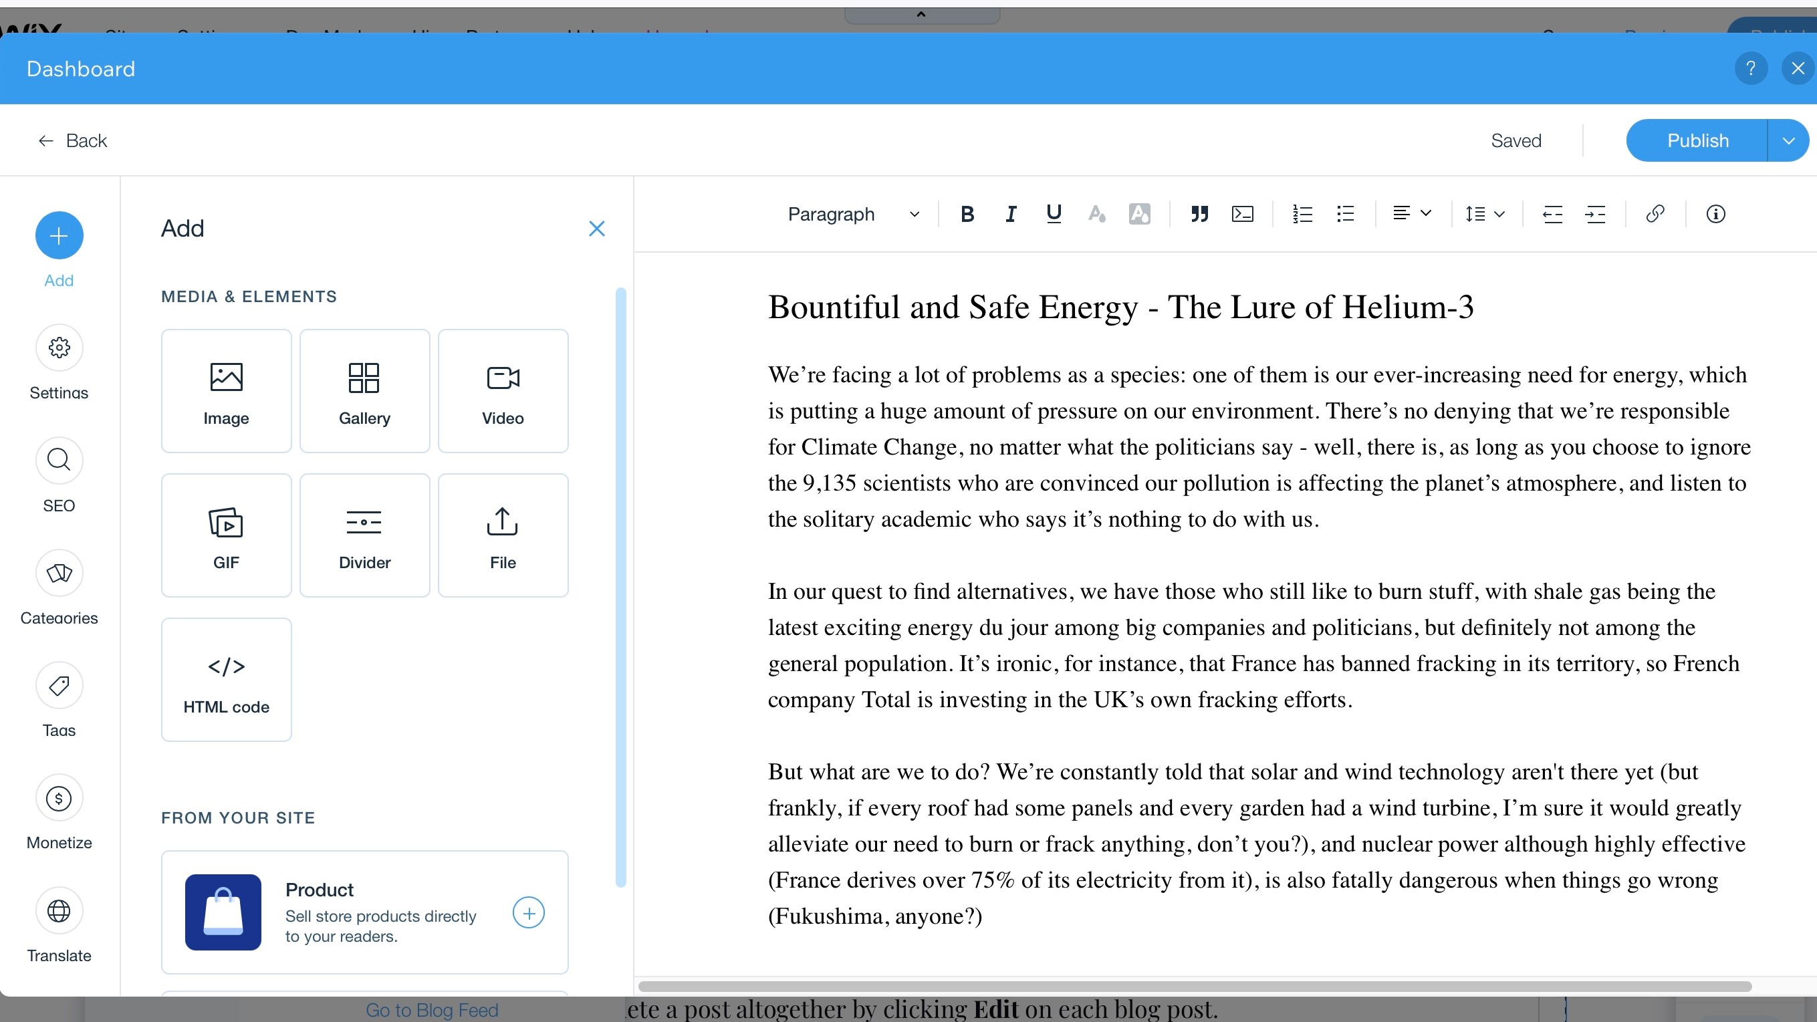Go Back from the post editor
The height and width of the screenshot is (1022, 1817).
(x=72, y=140)
